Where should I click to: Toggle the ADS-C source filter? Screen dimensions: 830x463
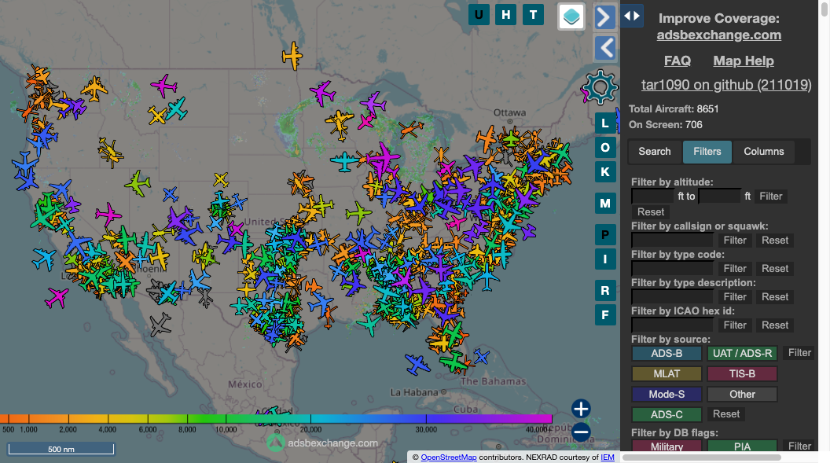(x=667, y=415)
